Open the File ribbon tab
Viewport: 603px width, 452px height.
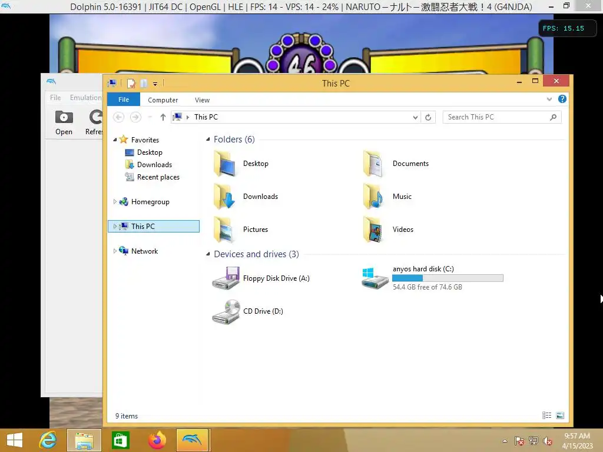[124, 99]
